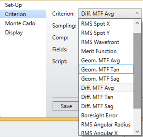Click the Save button

pos(66,106)
